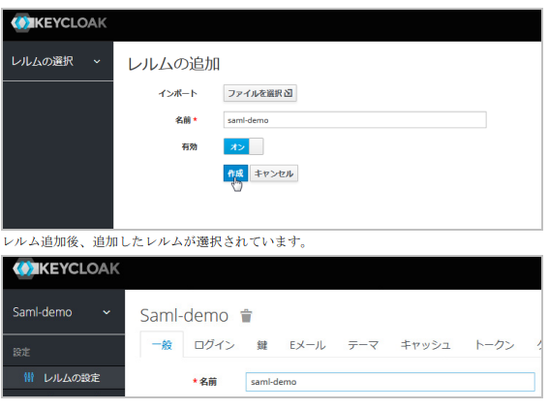The width and height of the screenshot is (549, 410).
Task: Click the Saml-demo page heading
Action: pyautogui.click(x=184, y=315)
